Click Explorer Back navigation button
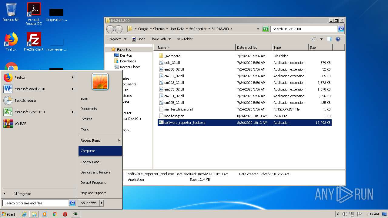The width and height of the screenshot is (388, 218). (x=110, y=29)
